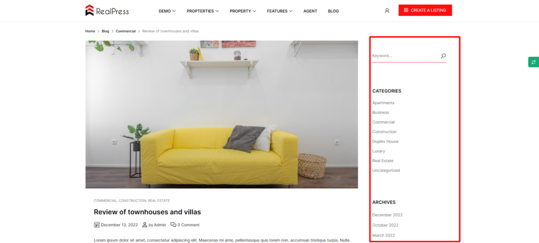Viewport: 539px width, 243px height.
Task: Open the BLOG menu item
Action: 333,11
